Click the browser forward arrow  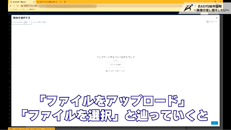point(14,6)
